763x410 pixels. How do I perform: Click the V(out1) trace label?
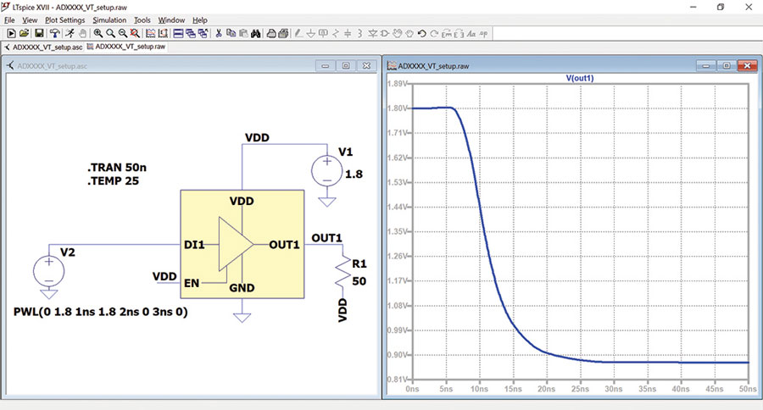tap(580, 78)
